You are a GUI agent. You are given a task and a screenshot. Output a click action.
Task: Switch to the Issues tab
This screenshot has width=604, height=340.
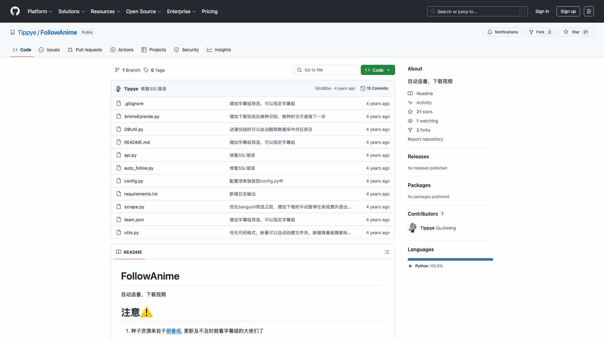point(49,50)
